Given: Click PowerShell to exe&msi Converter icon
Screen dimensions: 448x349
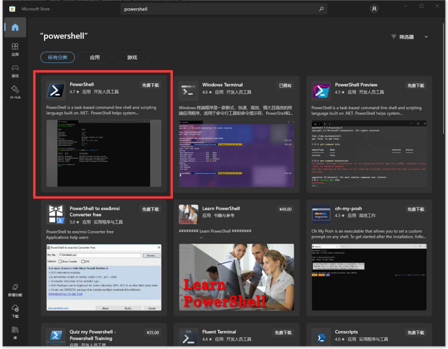Looking at the screenshot, I should tap(56, 215).
